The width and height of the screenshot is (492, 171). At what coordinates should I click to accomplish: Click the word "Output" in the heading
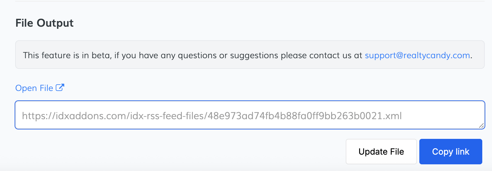tap(55, 23)
